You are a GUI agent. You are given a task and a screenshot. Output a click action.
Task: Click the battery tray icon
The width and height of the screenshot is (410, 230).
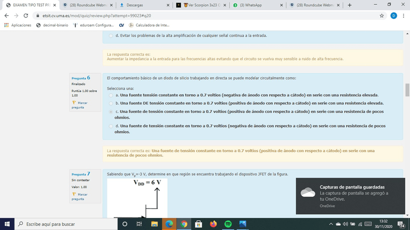click(x=353, y=224)
